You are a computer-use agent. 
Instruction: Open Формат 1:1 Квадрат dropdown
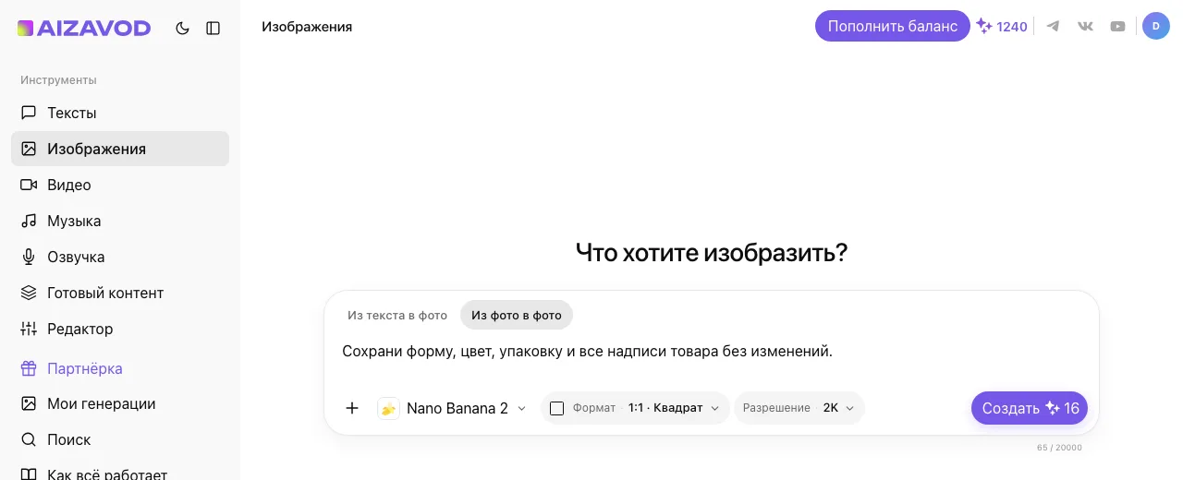point(635,408)
